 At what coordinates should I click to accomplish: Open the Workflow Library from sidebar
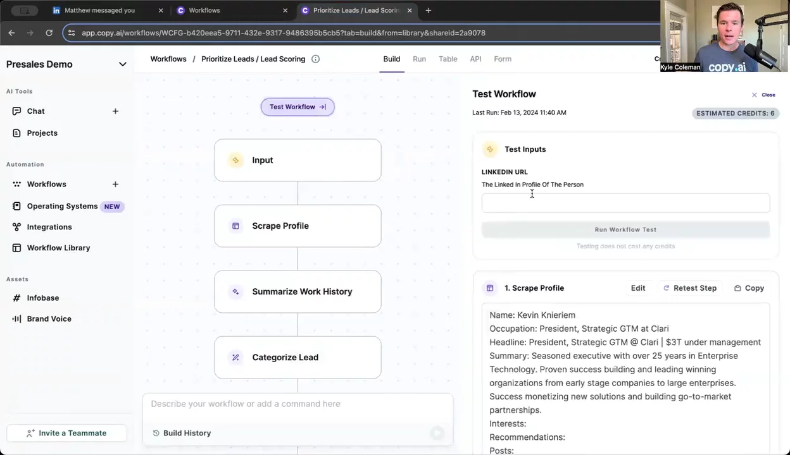(58, 248)
